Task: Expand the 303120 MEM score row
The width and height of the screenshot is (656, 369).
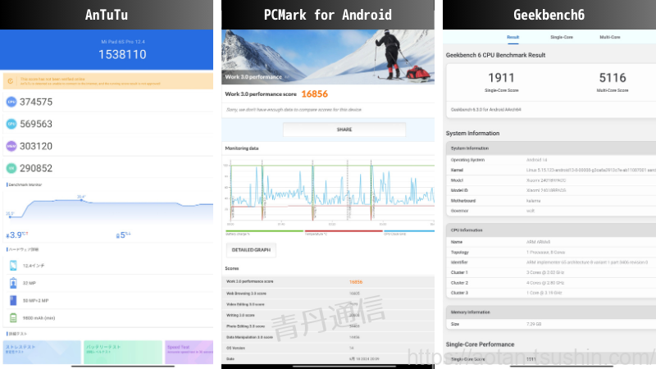Action: coord(107,146)
